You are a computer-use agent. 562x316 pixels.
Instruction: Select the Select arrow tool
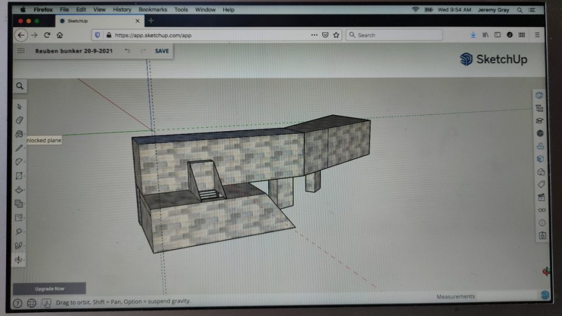click(x=19, y=106)
